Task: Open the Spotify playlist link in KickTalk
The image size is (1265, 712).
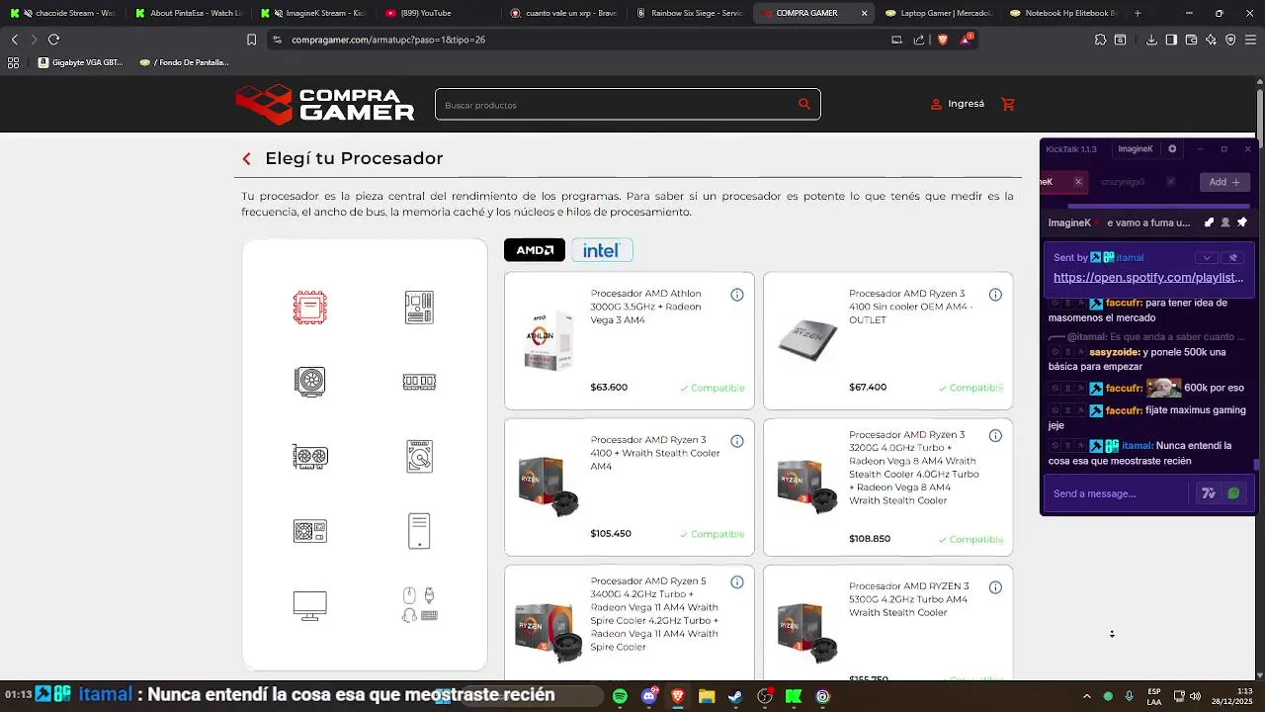Action: [1148, 278]
